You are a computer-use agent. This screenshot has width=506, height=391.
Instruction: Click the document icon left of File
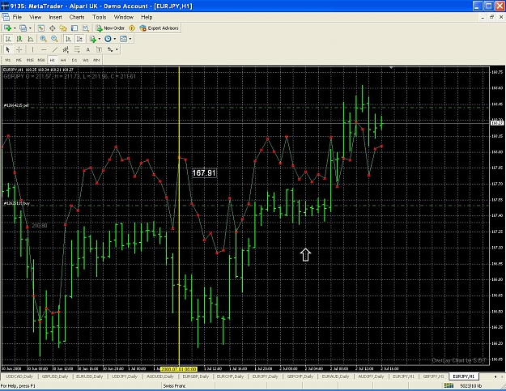[6, 17]
